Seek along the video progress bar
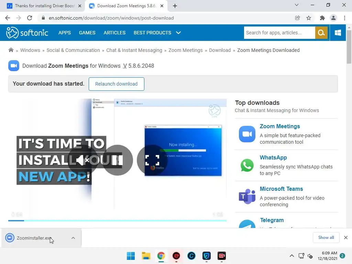 click(x=117, y=221)
